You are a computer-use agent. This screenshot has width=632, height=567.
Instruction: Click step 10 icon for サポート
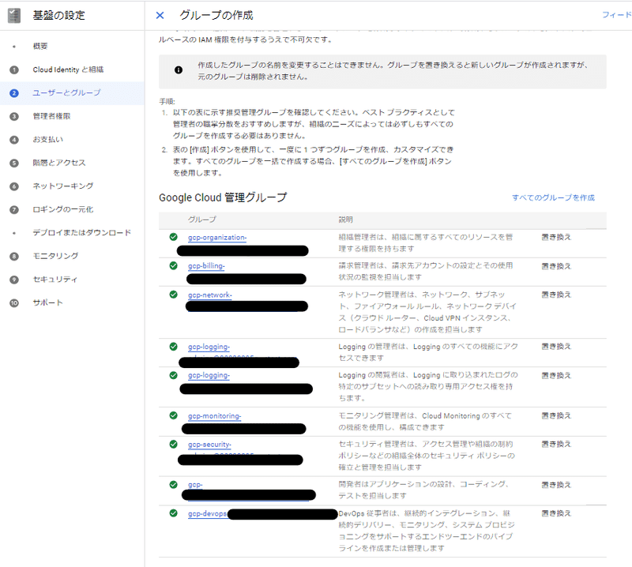pos(14,303)
